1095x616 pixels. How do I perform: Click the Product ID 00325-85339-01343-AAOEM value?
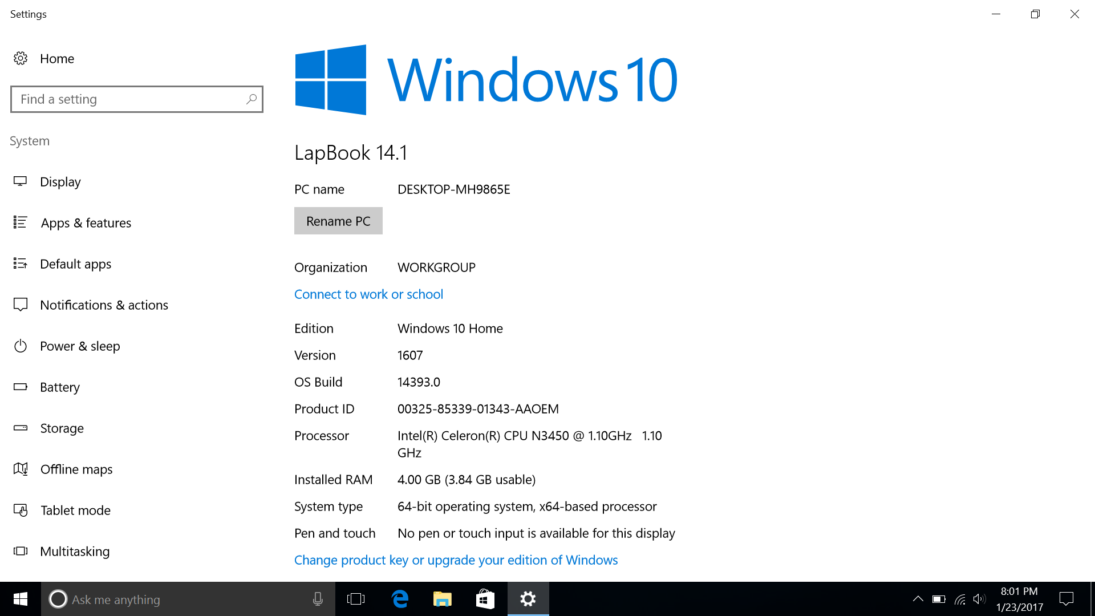click(x=478, y=409)
